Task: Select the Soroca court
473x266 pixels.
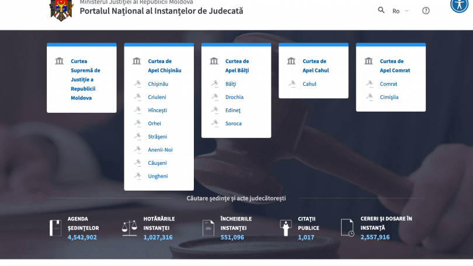Action: click(234, 123)
